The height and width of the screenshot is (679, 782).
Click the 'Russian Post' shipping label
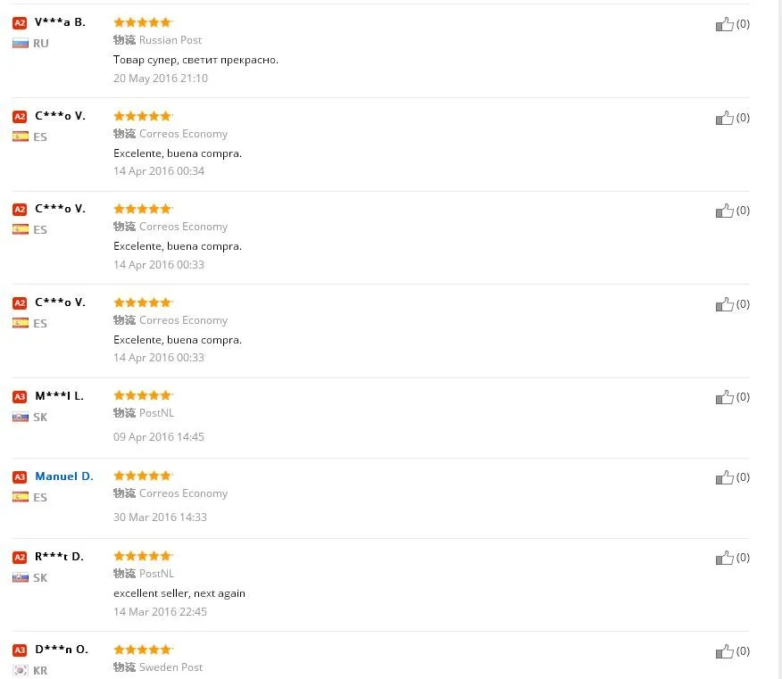pos(170,40)
